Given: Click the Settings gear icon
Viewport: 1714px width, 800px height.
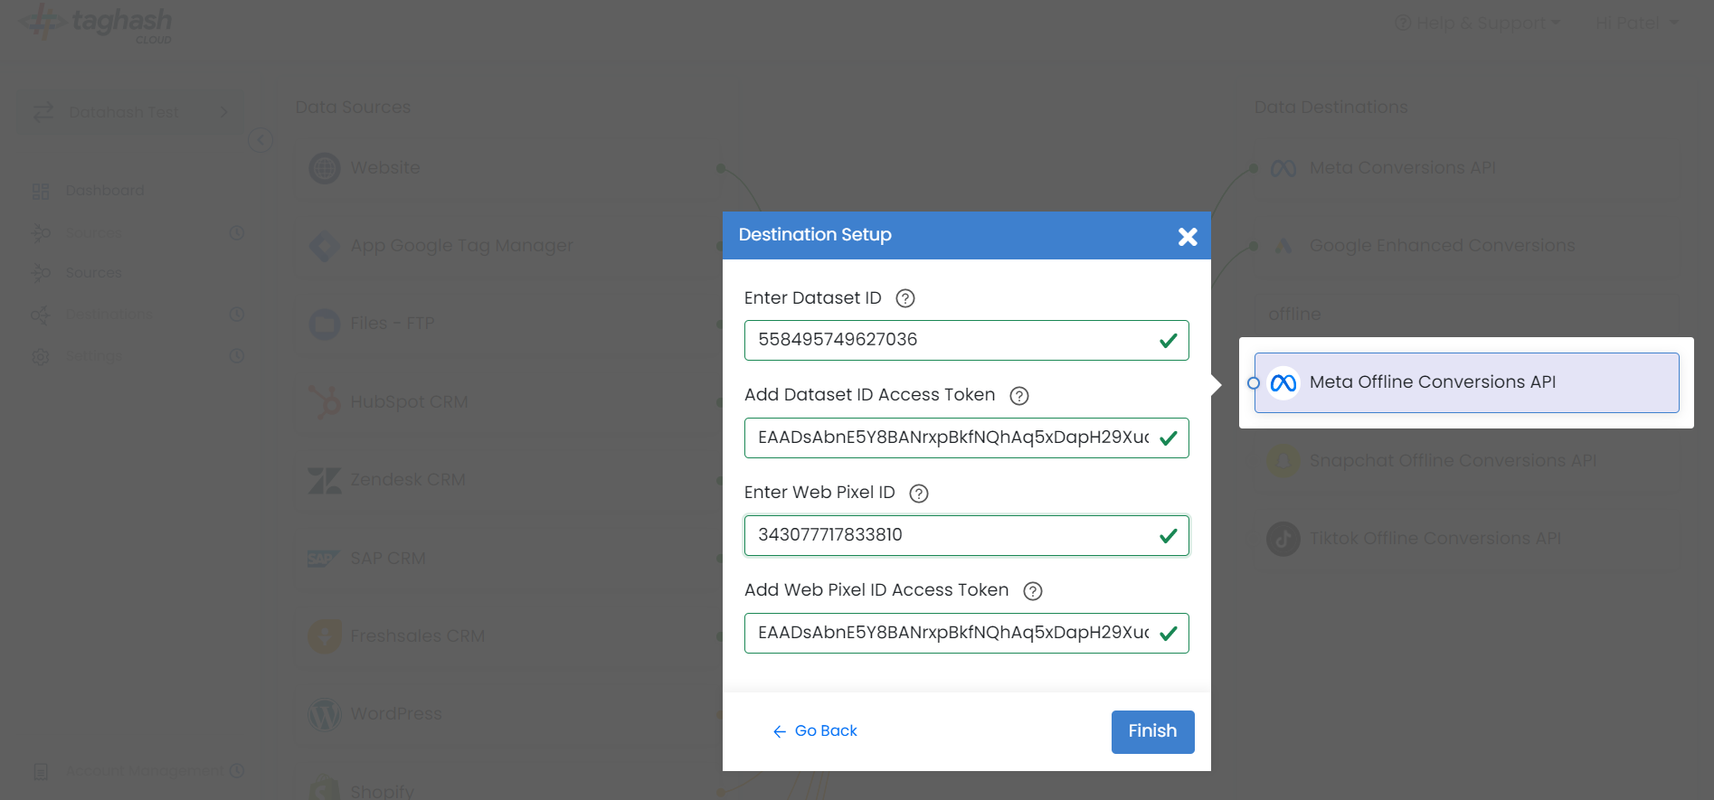Looking at the screenshot, I should 41,356.
